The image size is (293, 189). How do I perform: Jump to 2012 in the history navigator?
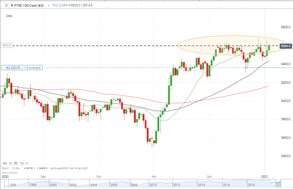177,185
